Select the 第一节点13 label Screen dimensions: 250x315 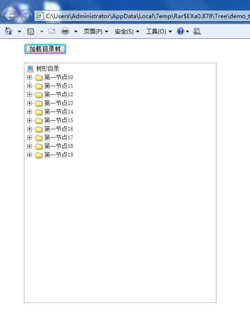59,103
